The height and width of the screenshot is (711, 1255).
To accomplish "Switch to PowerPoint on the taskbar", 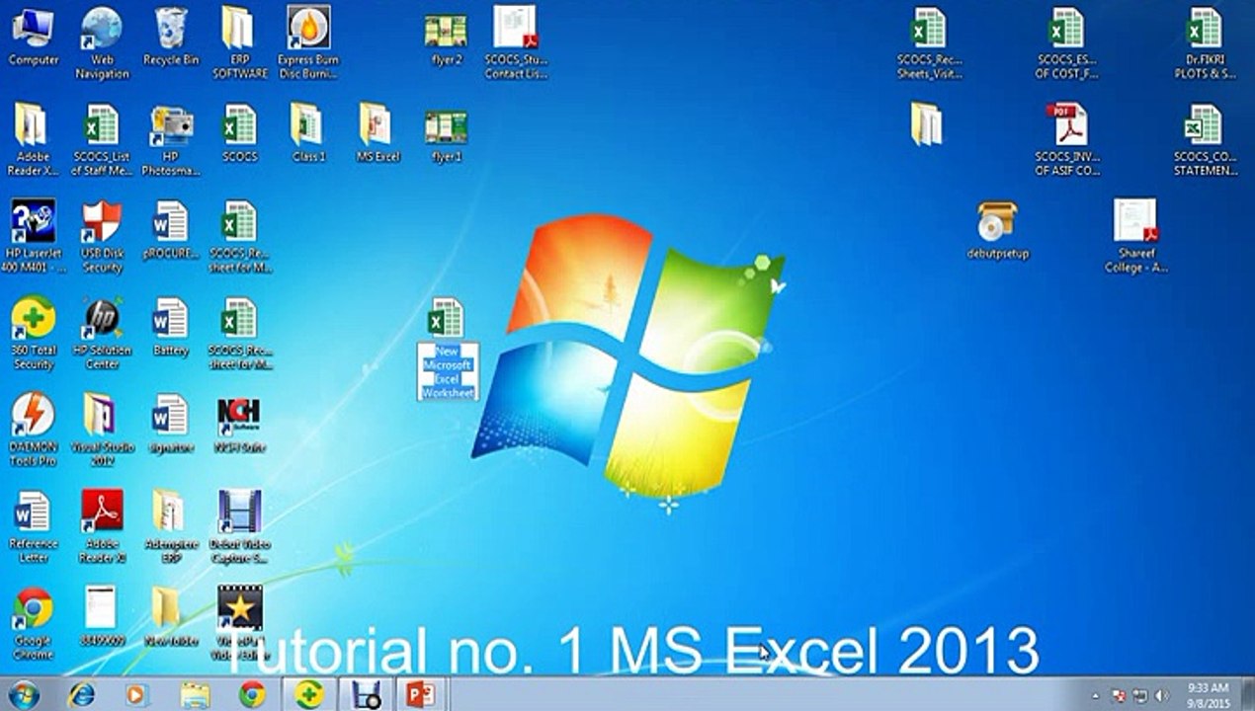I will tap(422, 695).
